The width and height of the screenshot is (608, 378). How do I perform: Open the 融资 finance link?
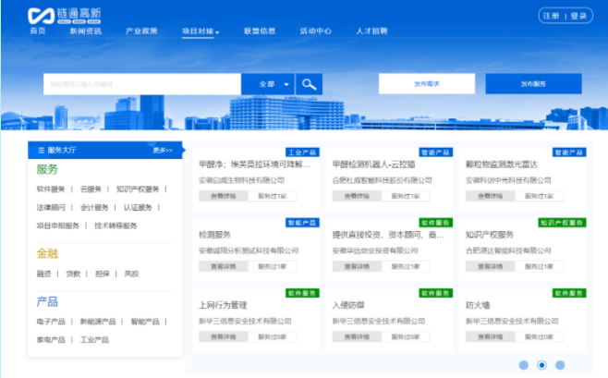[43, 274]
